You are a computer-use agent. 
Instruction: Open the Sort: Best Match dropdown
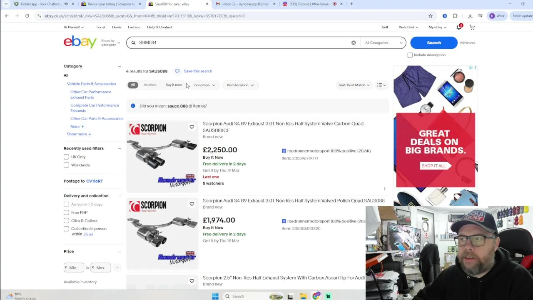354,85
